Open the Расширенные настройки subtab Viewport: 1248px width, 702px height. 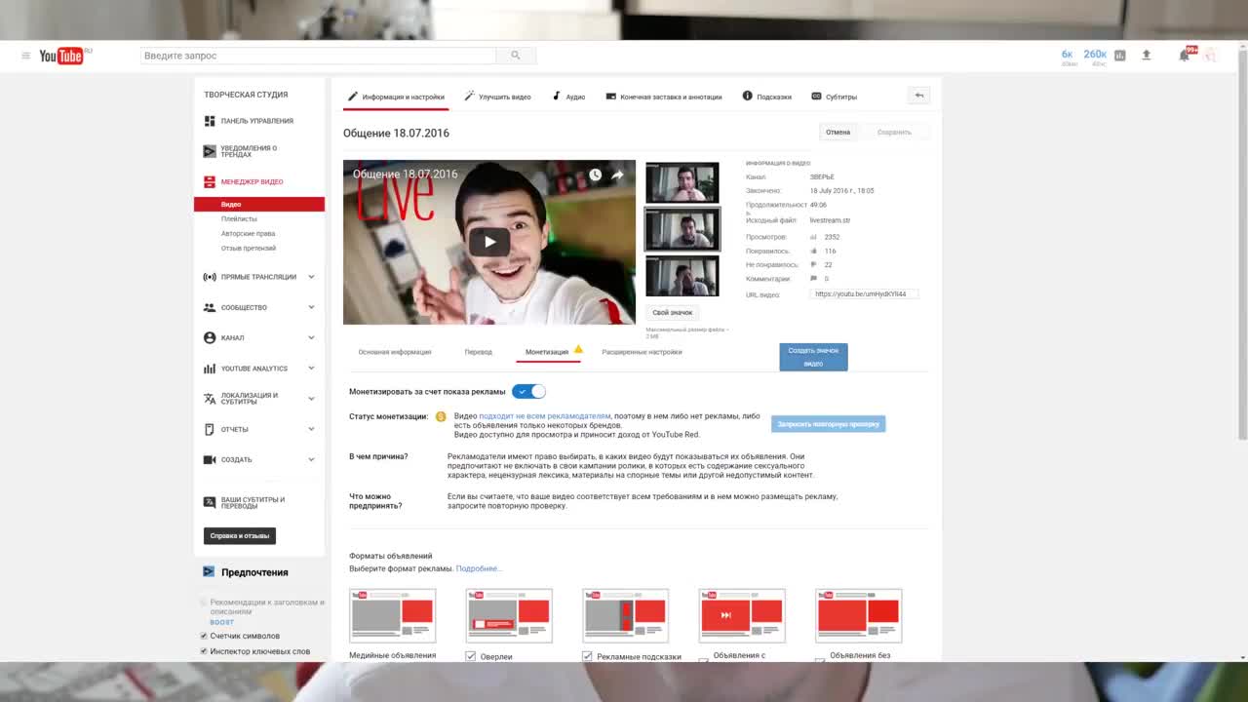[642, 352]
